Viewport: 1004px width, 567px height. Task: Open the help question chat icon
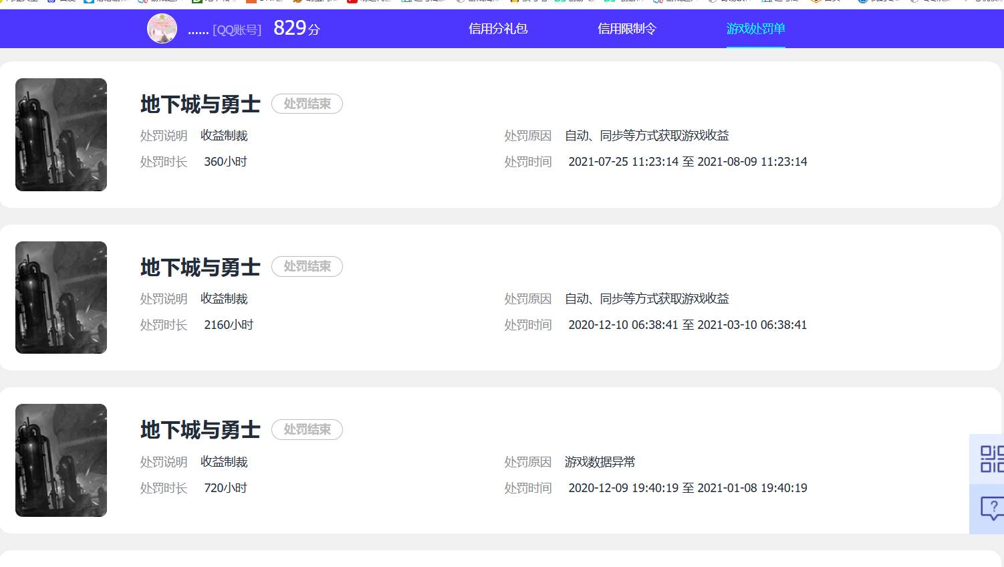tap(991, 508)
